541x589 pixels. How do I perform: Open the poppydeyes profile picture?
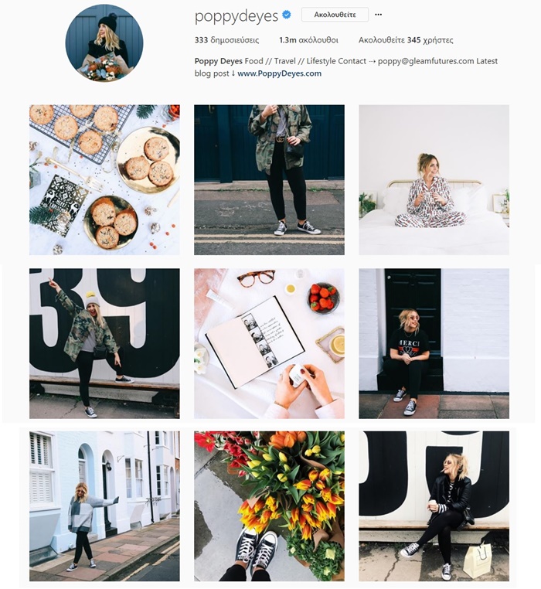[104, 43]
